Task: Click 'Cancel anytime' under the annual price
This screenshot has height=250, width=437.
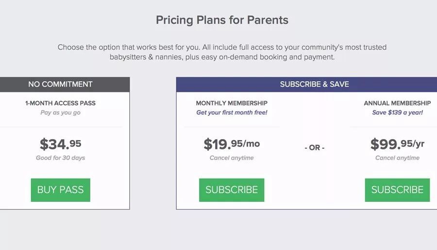Action: pyautogui.click(x=397, y=158)
